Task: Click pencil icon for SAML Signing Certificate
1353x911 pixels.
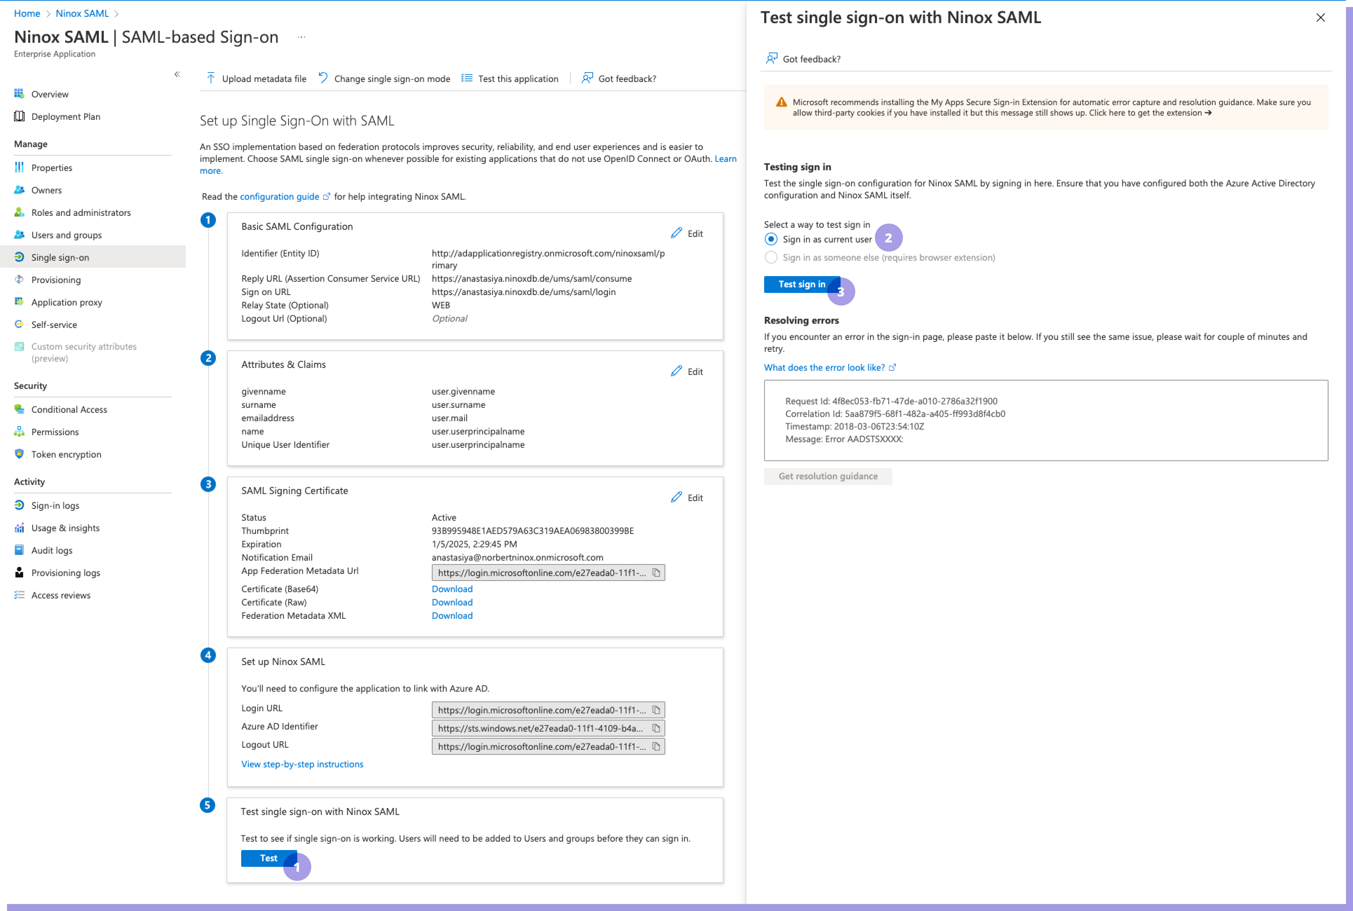Action: click(676, 497)
